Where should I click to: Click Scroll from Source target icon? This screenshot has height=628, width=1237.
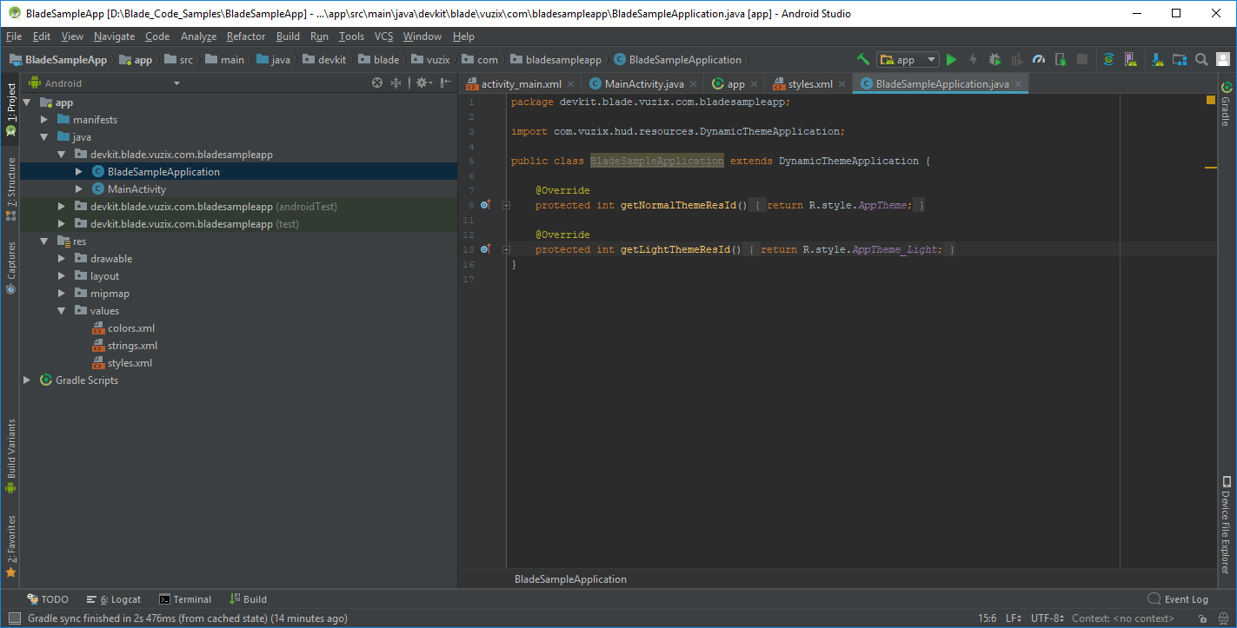377,83
